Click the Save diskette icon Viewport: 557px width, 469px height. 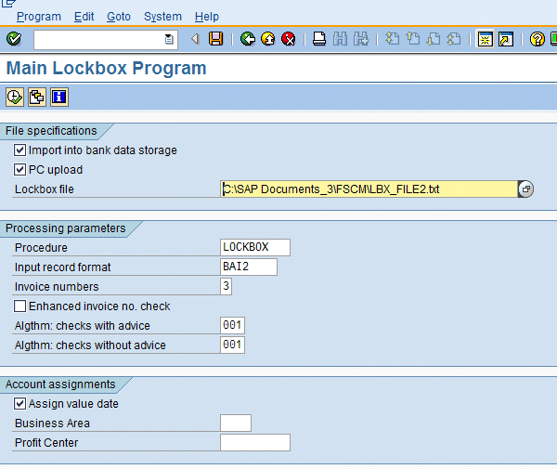[x=216, y=39]
